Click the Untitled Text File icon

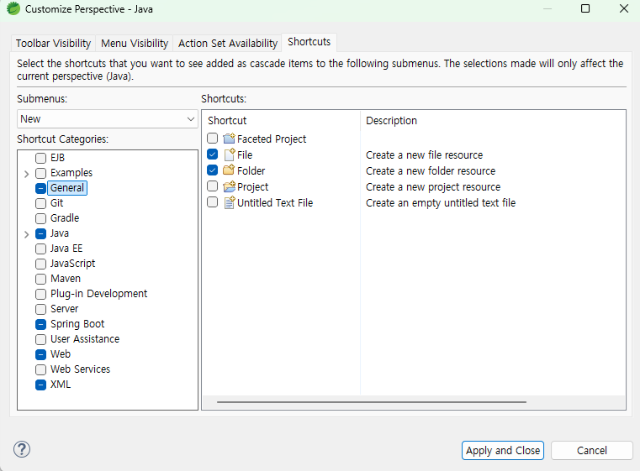[230, 202]
